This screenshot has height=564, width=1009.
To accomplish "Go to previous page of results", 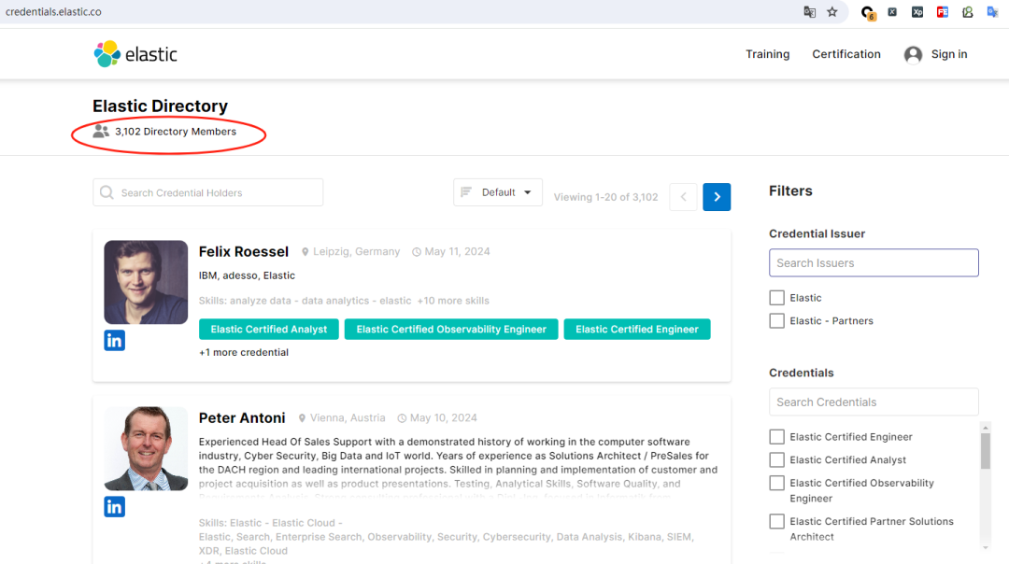I will 683,197.
